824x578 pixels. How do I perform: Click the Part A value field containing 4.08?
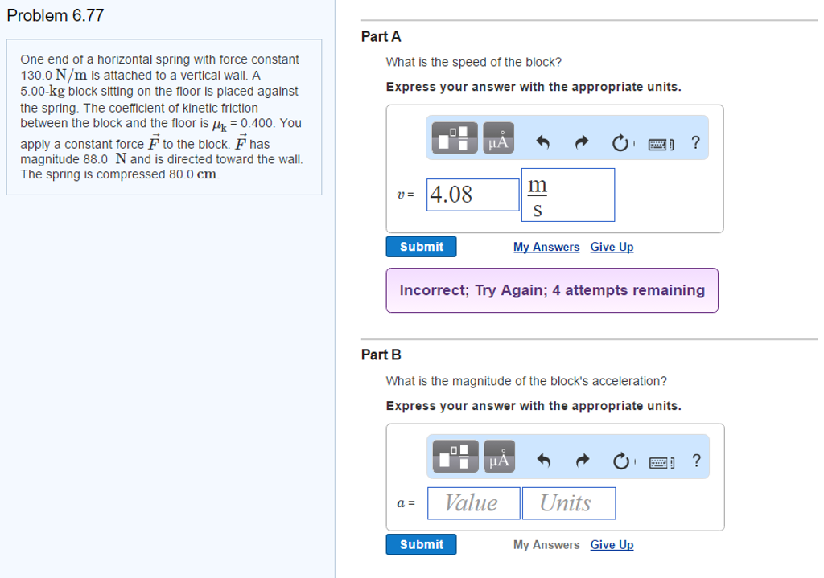pos(473,195)
